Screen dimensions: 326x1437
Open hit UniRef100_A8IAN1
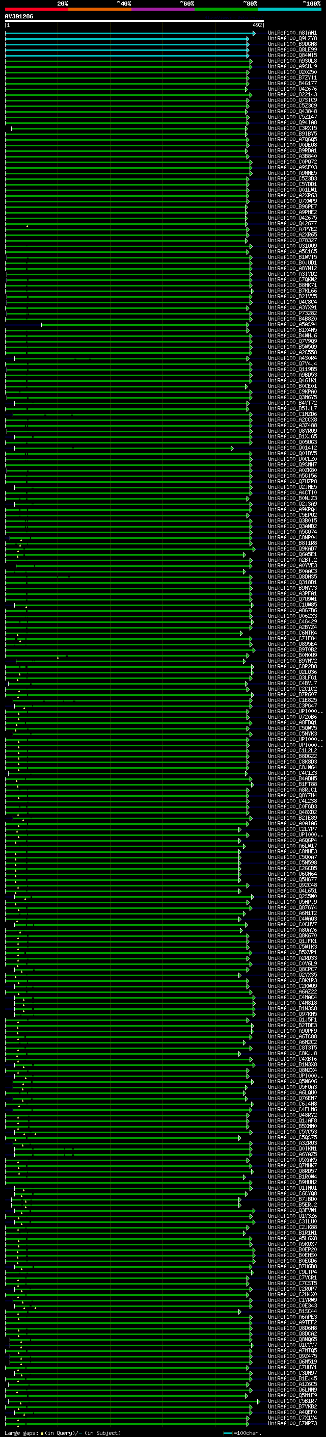click(x=292, y=33)
